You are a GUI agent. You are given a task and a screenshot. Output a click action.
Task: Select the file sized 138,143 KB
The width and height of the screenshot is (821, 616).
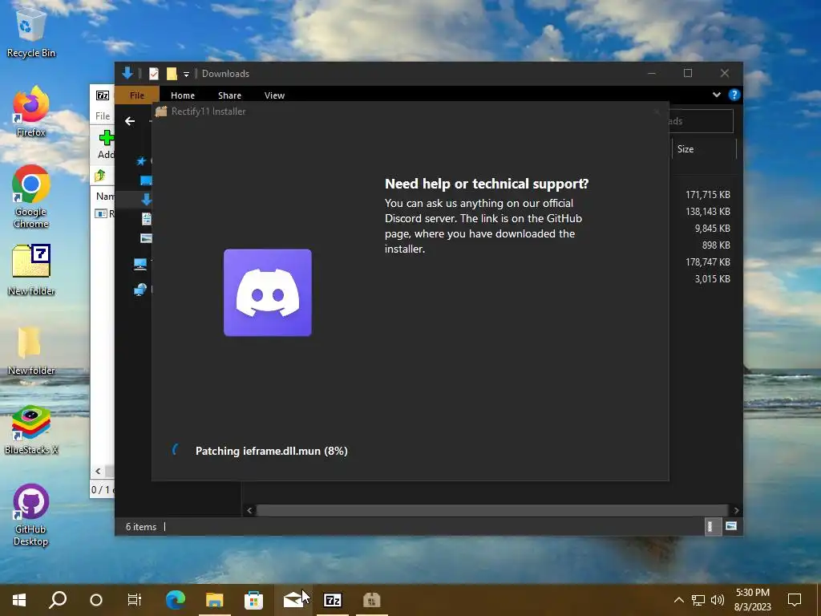(707, 212)
